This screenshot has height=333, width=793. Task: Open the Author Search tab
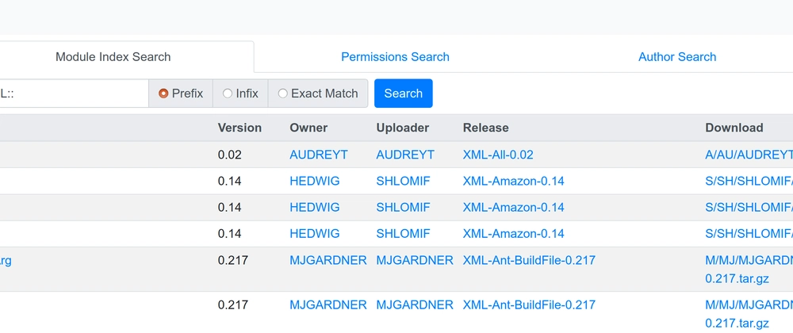(677, 56)
